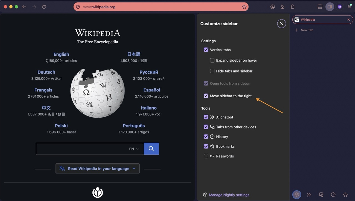Viewport: 355px width, 201px height.
Task: Go back with the browser back arrow
Action: point(24,7)
